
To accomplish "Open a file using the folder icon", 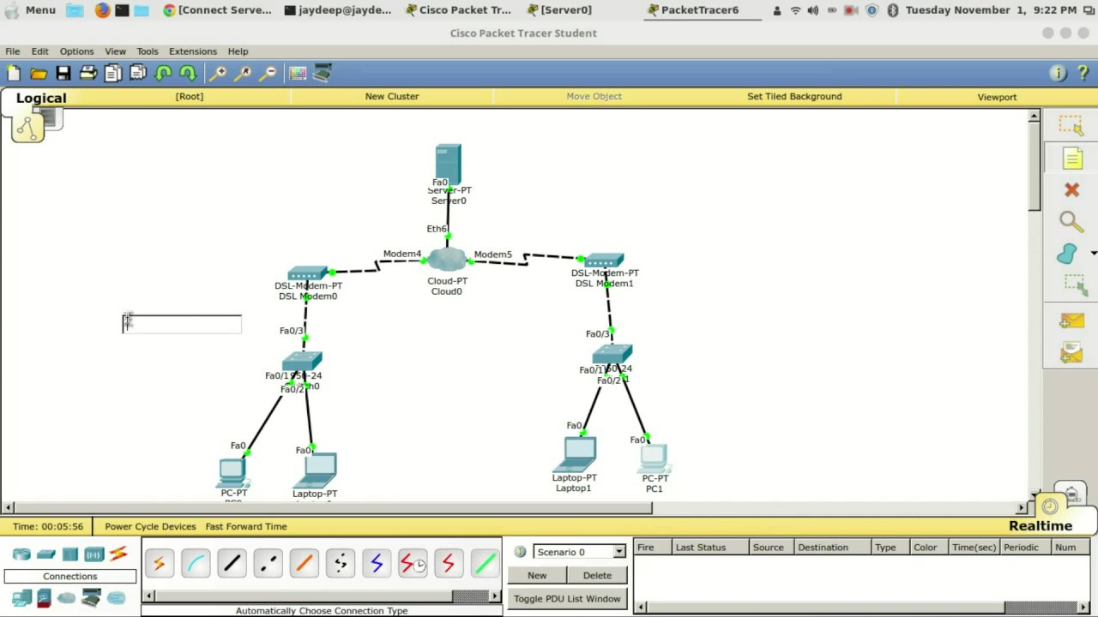I will 39,74.
